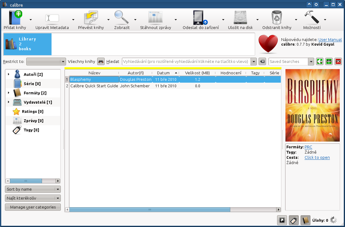Click the Blasphemy cover thumbnail

[312, 105]
